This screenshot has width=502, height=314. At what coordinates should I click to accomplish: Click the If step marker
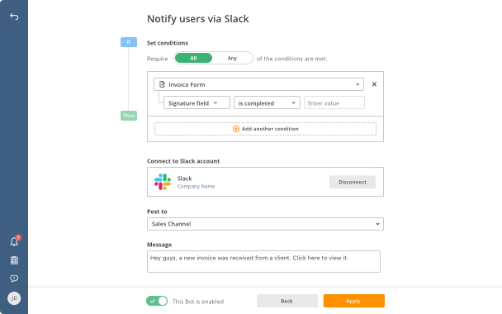pyautogui.click(x=129, y=42)
